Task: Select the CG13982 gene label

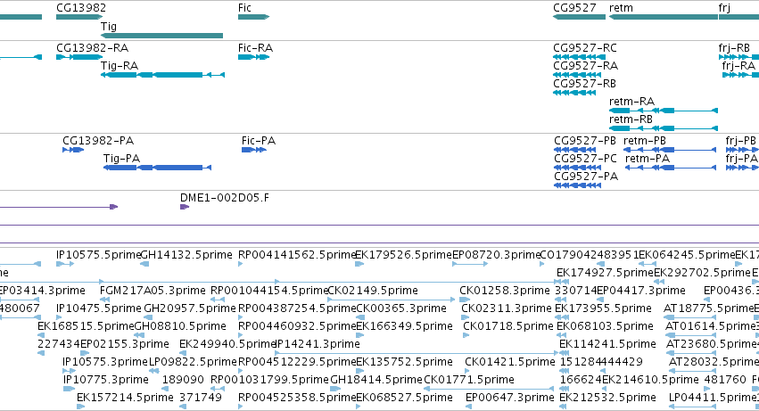Action: point(81,8)
